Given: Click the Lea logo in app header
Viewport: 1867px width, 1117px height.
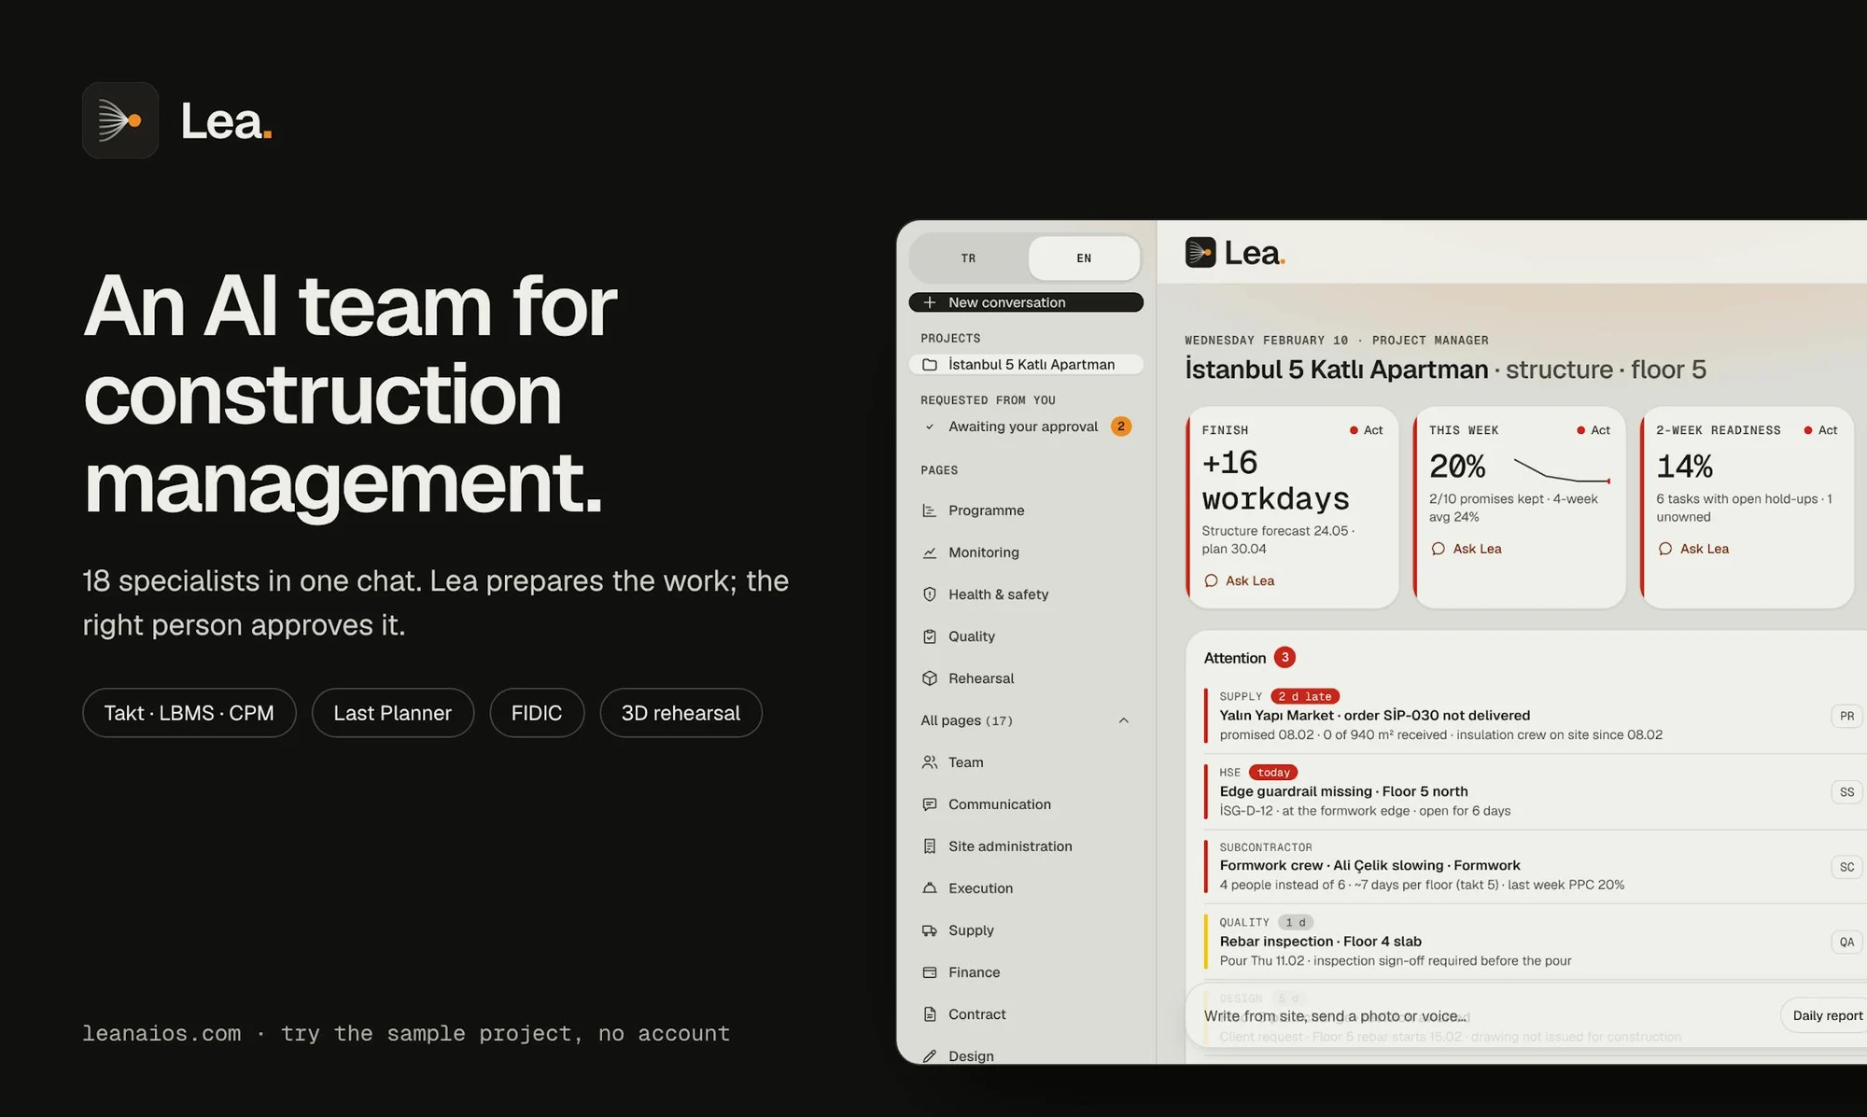Looking at the screenshot, I should pyautogui.click(x=1234, y=253).
